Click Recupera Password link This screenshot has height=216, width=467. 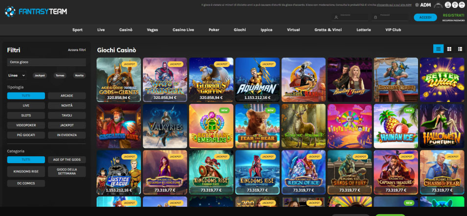tap(453, 21)
